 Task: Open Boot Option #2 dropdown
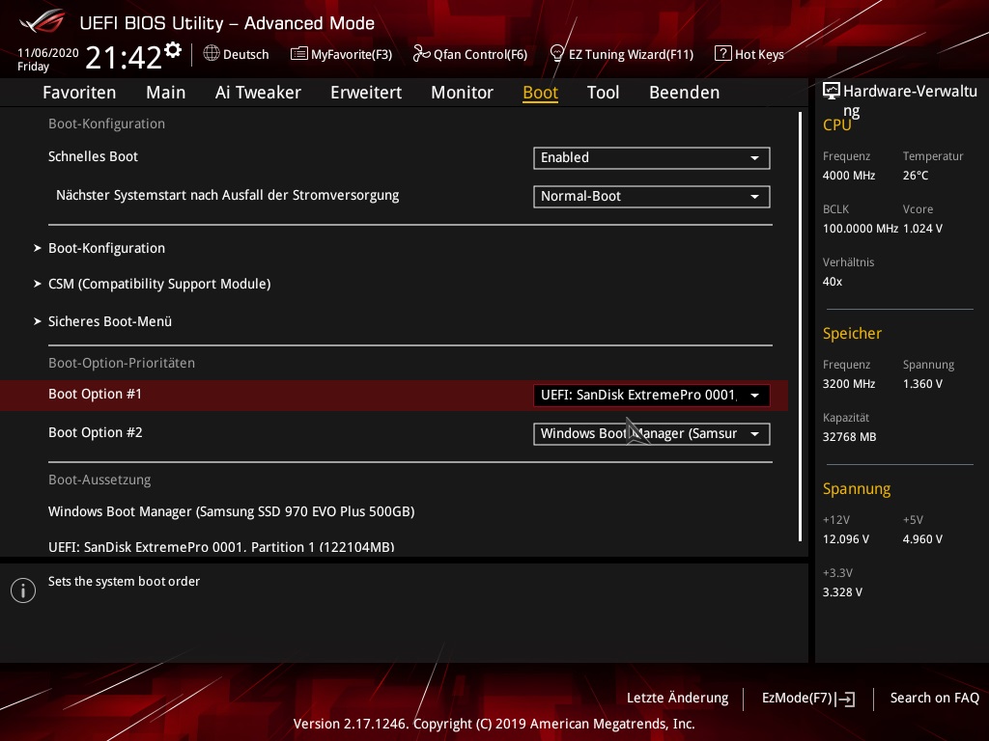(x=652, y=434)
